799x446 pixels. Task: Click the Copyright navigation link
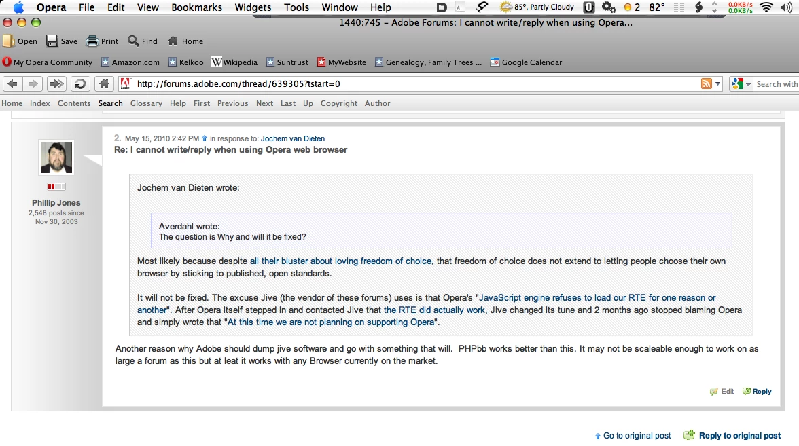click(339, 103)
